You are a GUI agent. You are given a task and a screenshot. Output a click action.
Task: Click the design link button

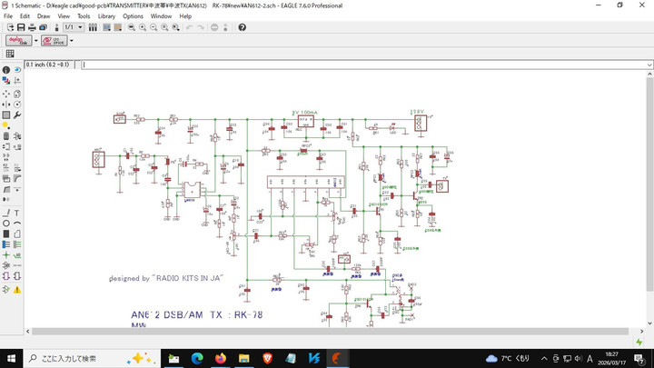tap(17, 41)
